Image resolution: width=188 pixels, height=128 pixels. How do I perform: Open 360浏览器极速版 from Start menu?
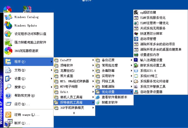tap(26, 50)
